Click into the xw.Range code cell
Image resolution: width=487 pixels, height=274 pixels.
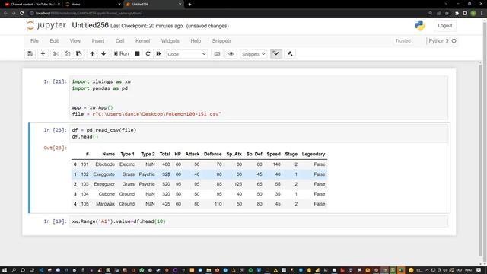(259, 221)
